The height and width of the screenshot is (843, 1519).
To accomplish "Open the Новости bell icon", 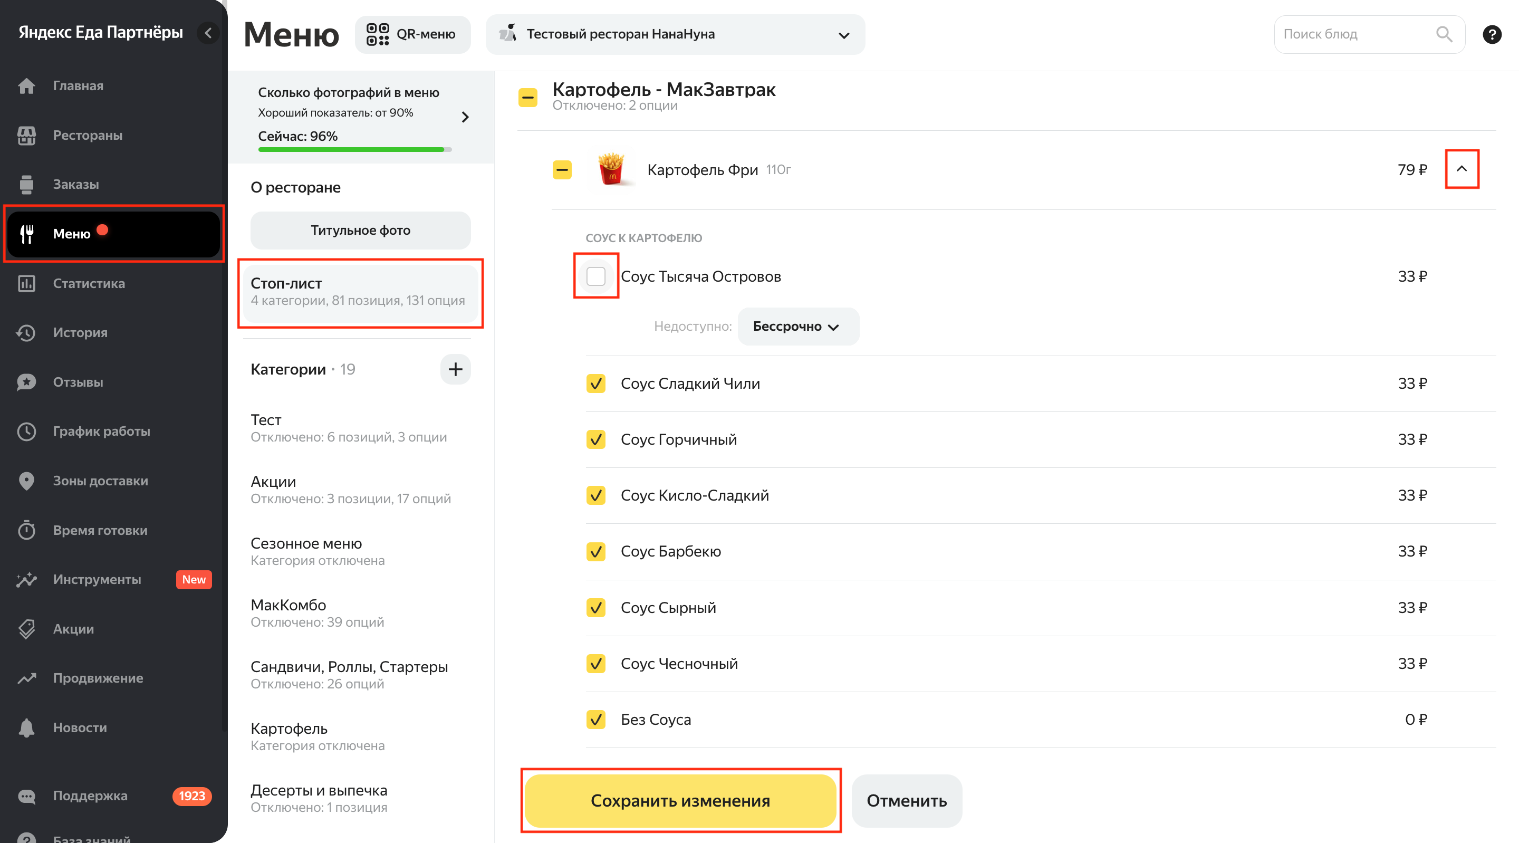I will [26, 728].
